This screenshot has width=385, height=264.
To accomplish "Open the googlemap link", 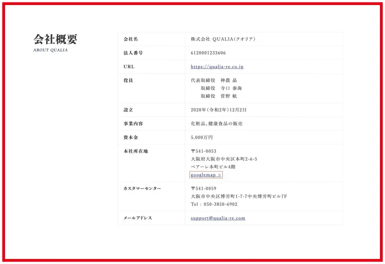I will (x=206, y=175).
